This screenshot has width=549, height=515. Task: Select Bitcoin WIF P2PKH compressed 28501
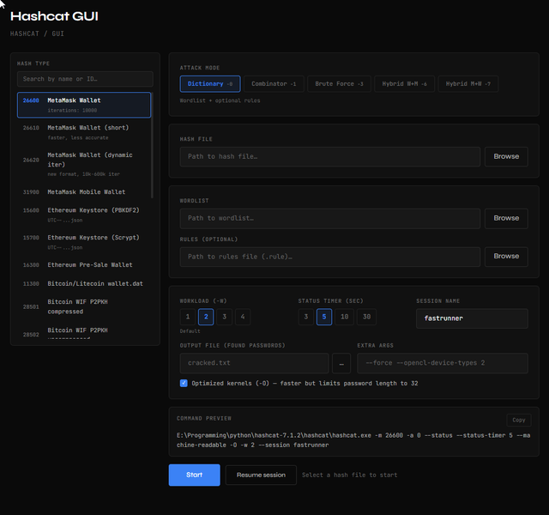tap(84, 306)
